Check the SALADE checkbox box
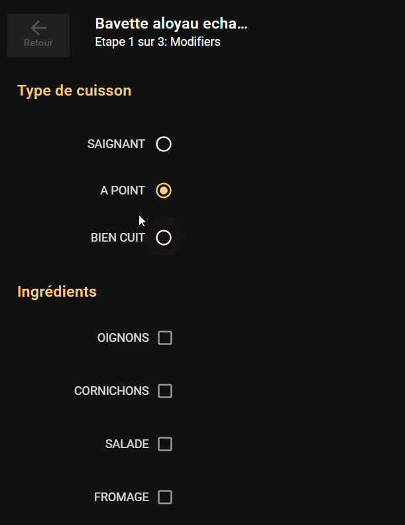This screenshot has width=405, height=525. (165, 444)
